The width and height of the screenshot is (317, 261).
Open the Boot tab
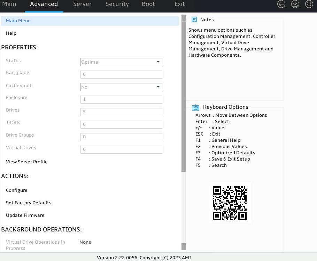[148, 4]
